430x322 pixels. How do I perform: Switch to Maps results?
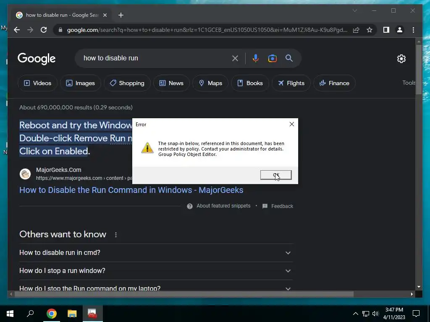click(210, 83)
